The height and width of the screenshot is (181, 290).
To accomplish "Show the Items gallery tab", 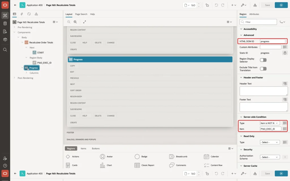I will pyautogui.click(x=83, y=148).
